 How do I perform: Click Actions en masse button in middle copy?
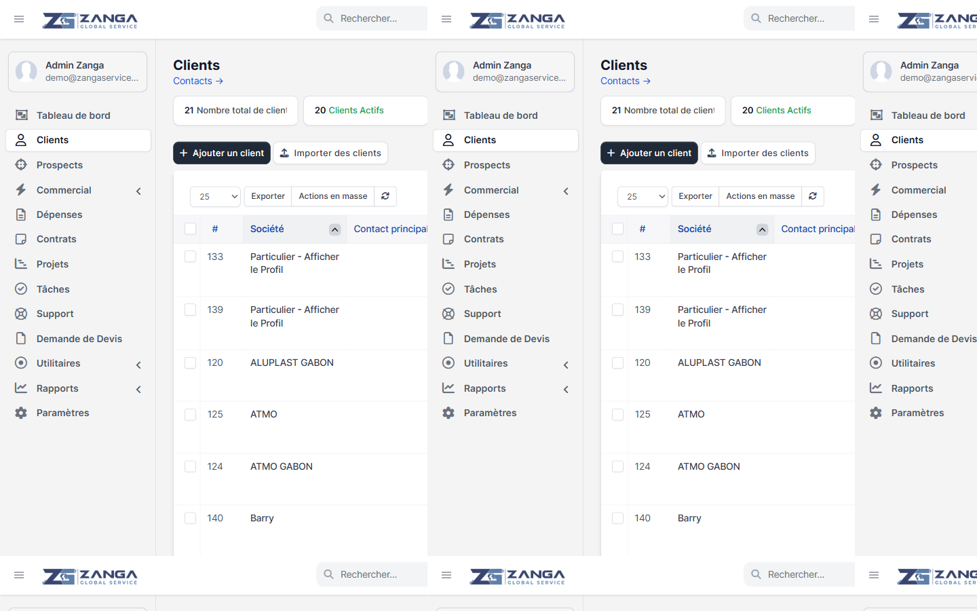point(761,196)
